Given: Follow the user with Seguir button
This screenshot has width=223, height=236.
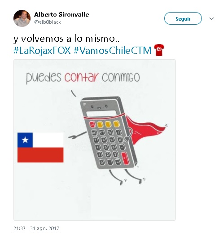Looking at the screenshot, I should [183, 18].
